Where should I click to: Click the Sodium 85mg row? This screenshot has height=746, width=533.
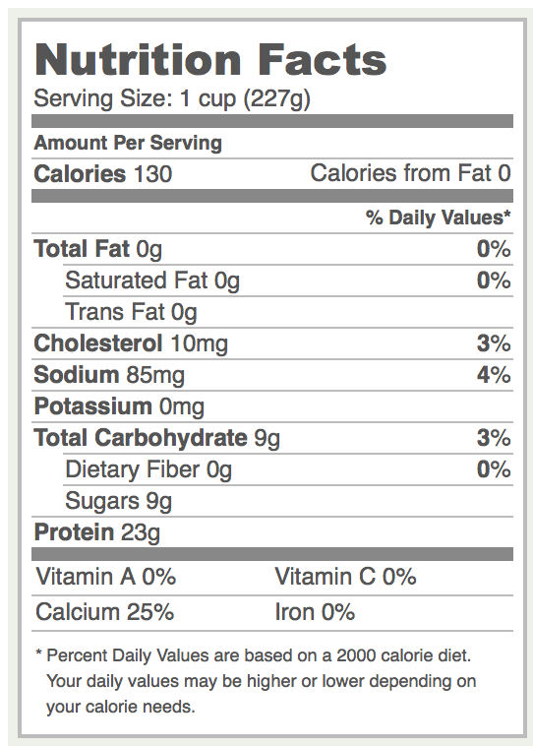(272, 374)
